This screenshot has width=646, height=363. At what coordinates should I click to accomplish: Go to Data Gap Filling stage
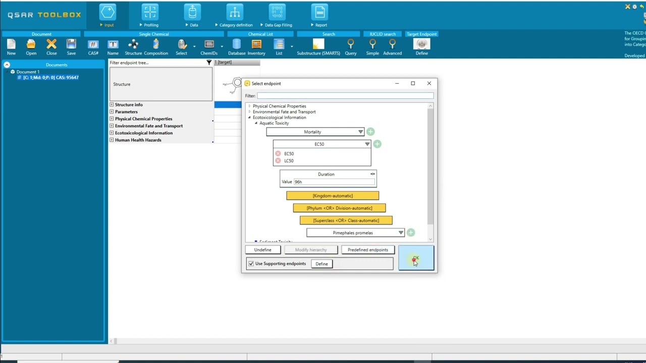pyautogui.click(x=277, y=15)
